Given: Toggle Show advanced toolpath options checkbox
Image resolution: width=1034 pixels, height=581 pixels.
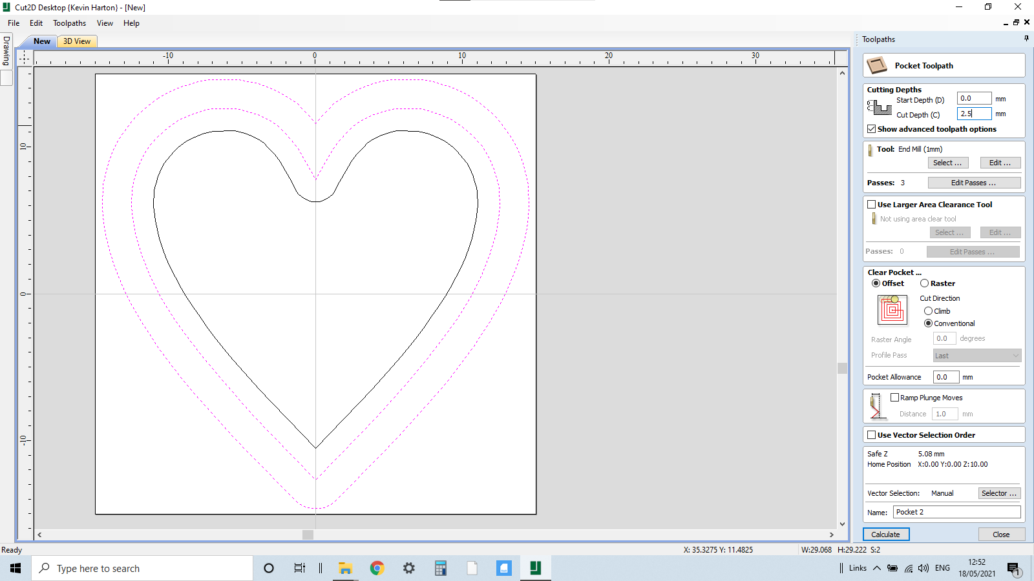Looking at the screenshot, I should (x=872, y=129).
